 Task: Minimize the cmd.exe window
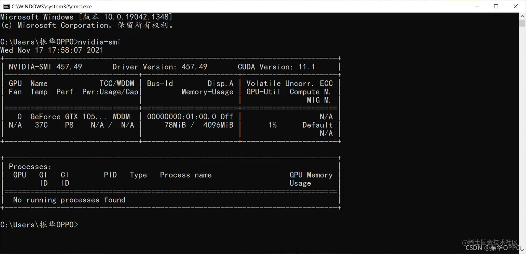tap(477, 6)
